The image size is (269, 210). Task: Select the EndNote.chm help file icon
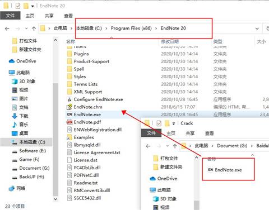click(x=69, y=107)
